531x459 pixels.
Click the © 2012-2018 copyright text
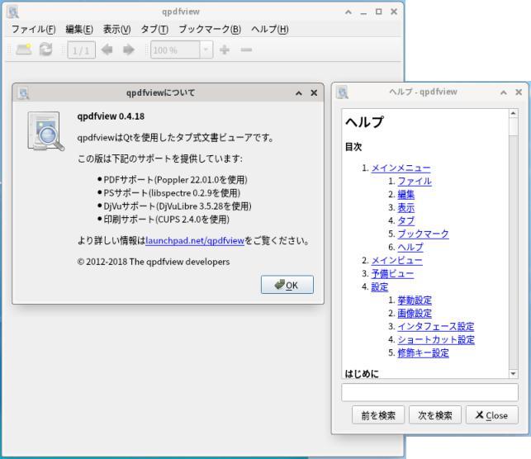[154, 262]
